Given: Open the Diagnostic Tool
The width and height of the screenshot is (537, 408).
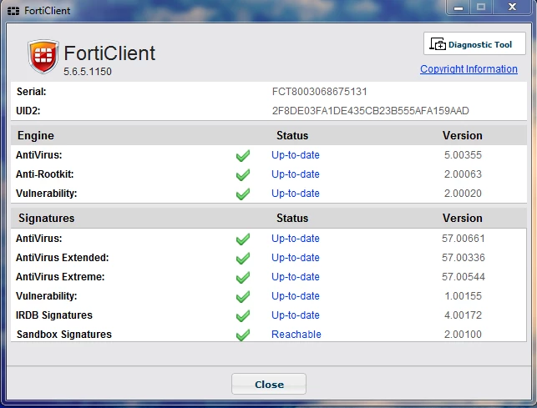Looking at the screenshot, I should [x=474, y=44].
